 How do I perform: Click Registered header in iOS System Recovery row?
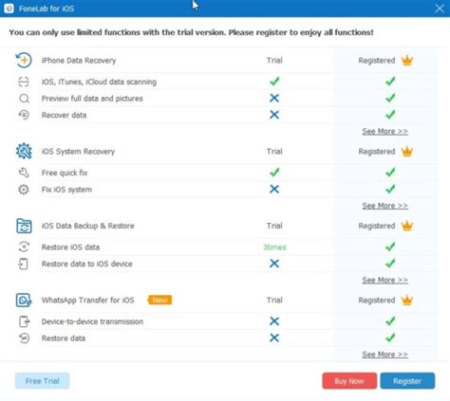tap(377, 152)
